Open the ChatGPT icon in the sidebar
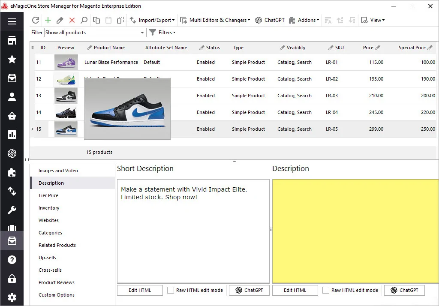Viewport: 439px width, 306px height. [x=12, y=153]
